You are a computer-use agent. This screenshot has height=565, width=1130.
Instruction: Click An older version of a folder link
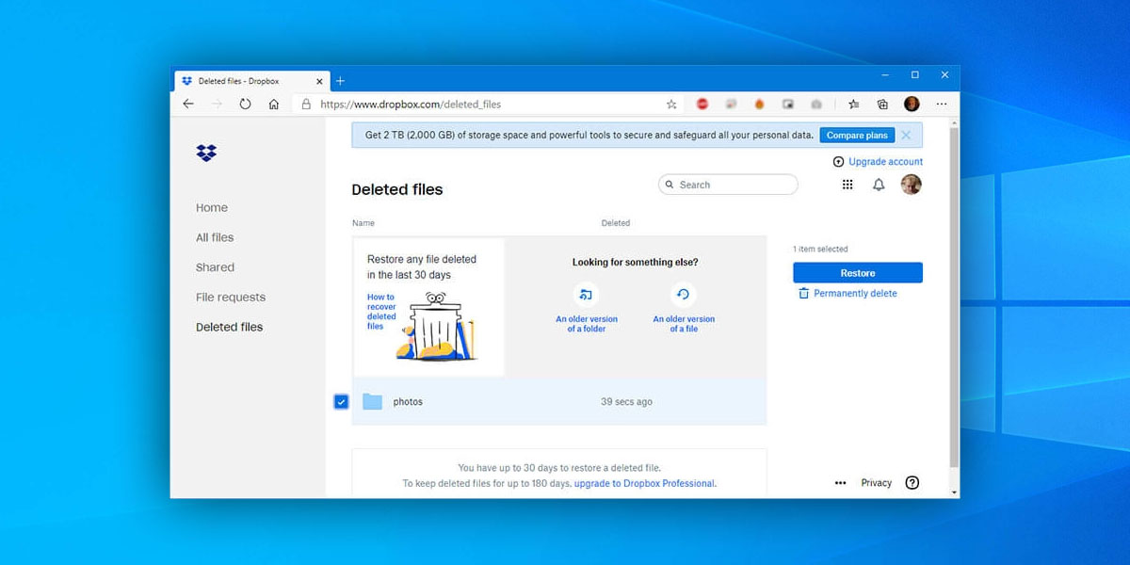(587, 324)
